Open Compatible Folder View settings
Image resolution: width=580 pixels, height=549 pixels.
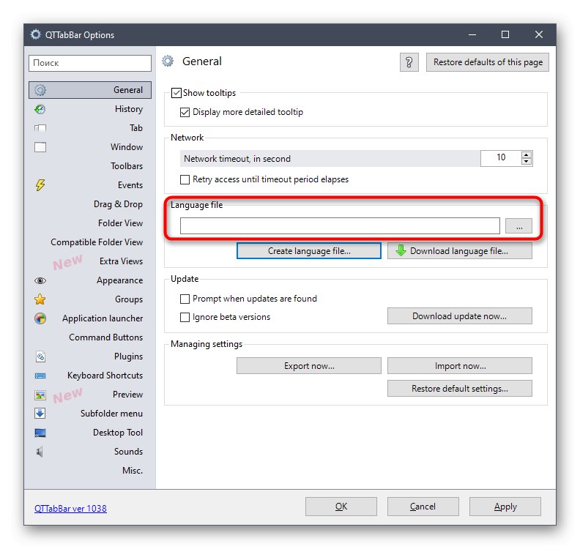point(90,242)
